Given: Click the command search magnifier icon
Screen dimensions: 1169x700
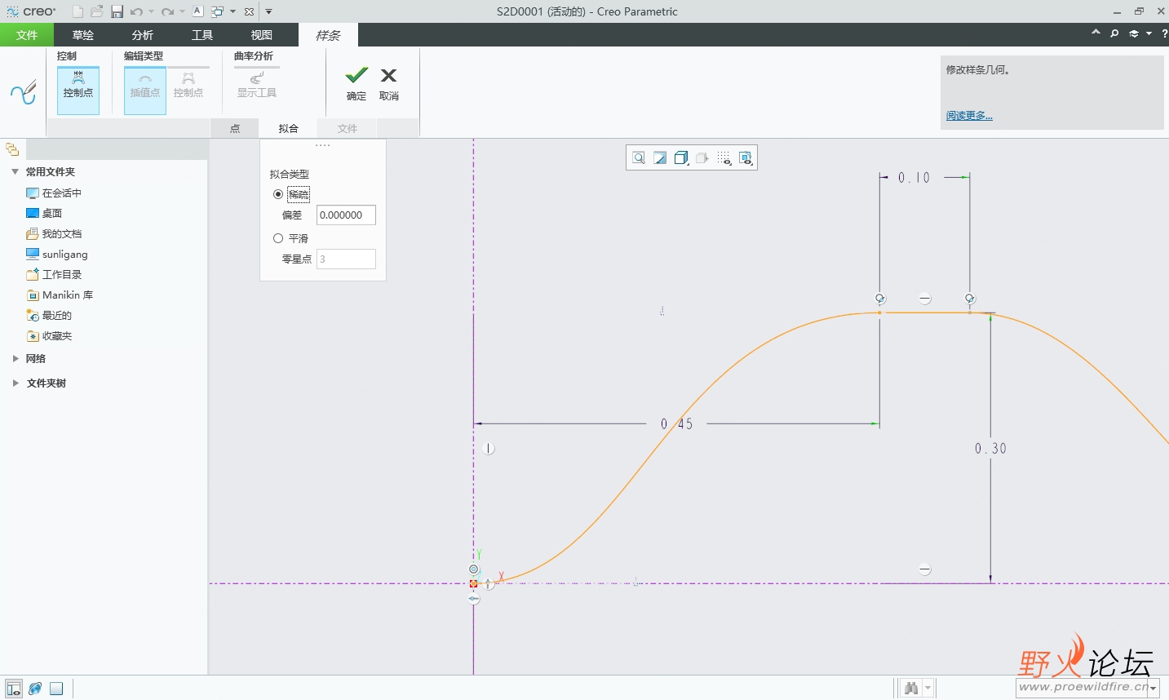Looking at the screenshot, I should [x=1114, y=33].
